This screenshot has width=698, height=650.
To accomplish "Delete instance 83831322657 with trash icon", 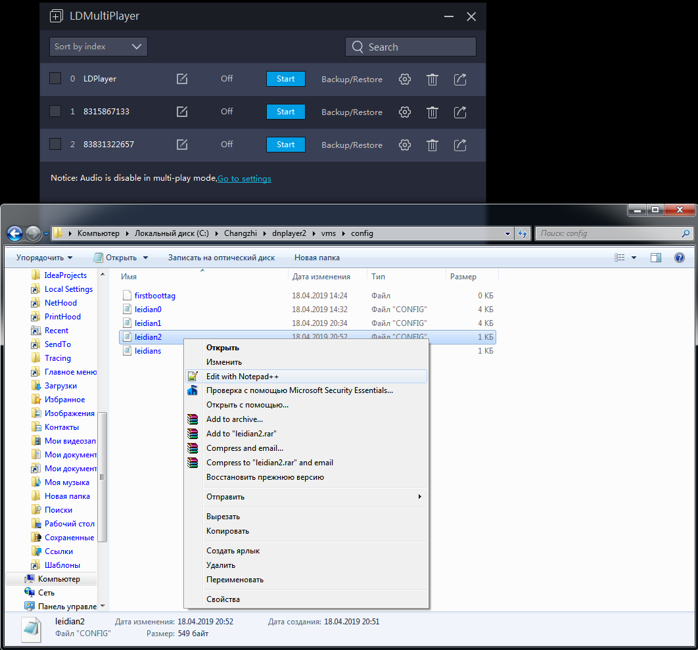I will [x=432, y=145].
